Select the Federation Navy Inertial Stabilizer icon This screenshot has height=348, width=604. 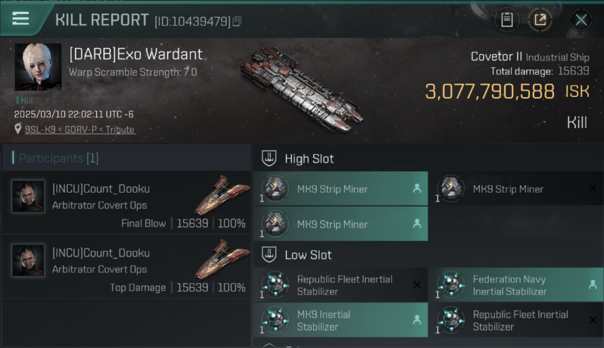(x=451, y=285)
